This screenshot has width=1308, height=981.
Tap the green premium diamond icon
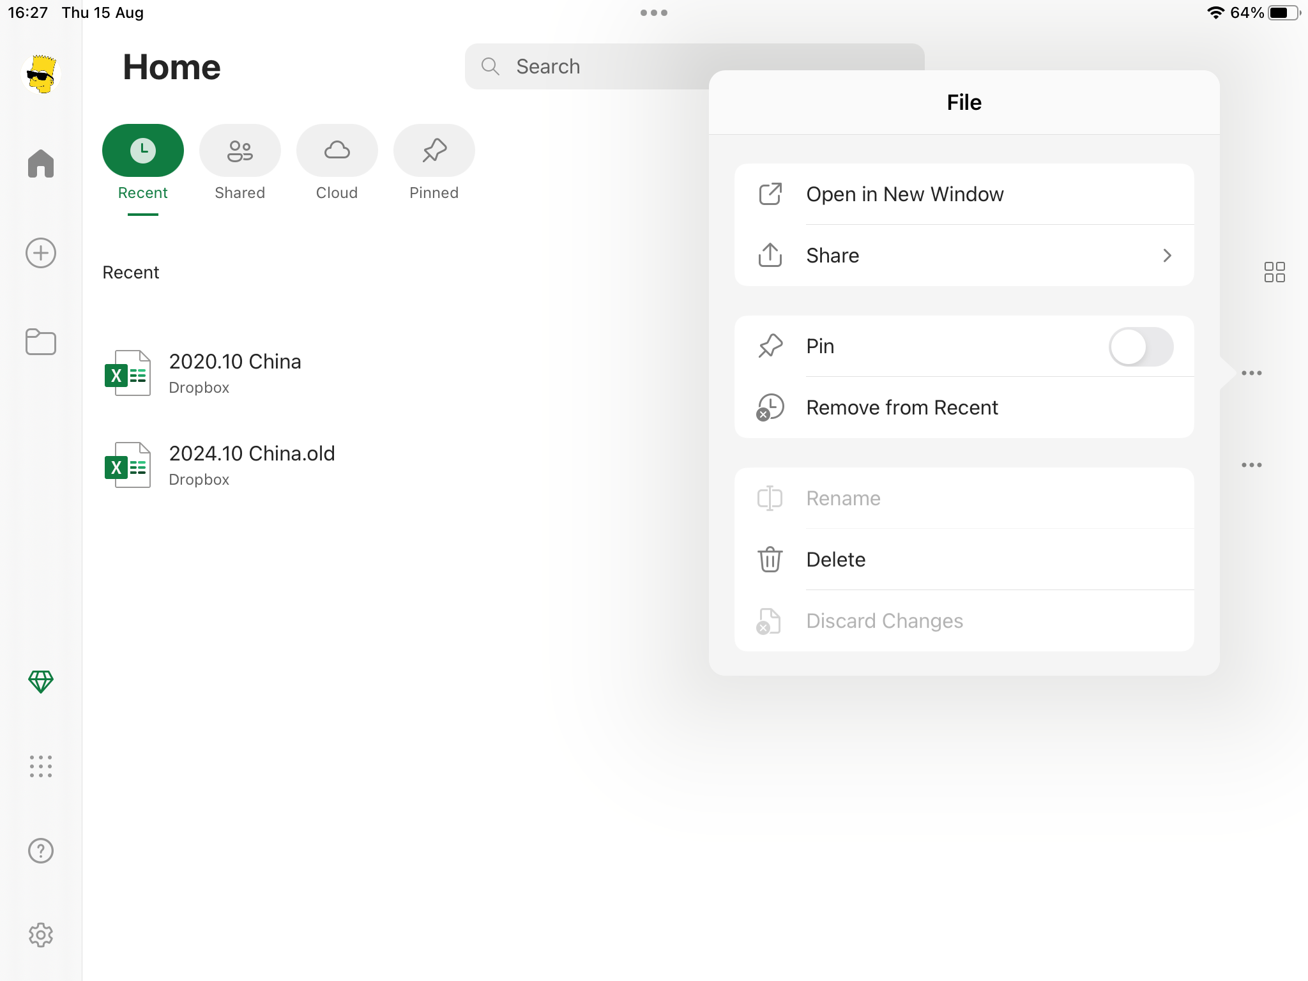point(41,681)
